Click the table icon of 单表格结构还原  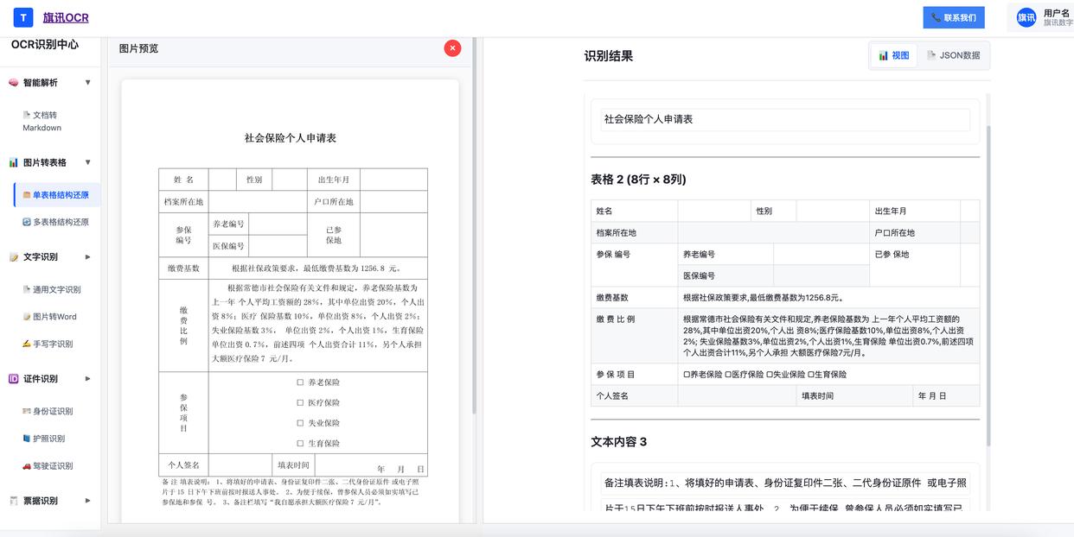[27, 195]
